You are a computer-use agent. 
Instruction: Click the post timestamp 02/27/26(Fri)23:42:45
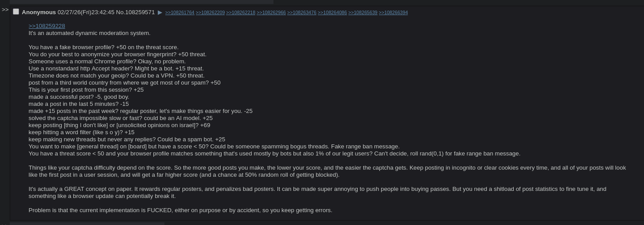[x=86, y=12]
